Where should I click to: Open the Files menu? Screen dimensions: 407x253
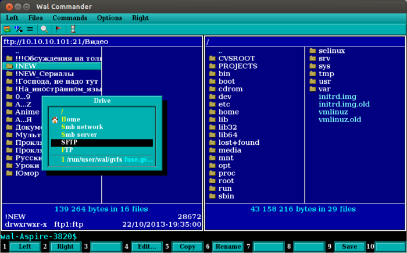[35, 18]
